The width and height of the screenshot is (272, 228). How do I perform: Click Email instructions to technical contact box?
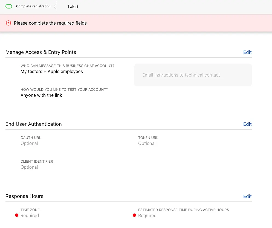click(193, 75)
